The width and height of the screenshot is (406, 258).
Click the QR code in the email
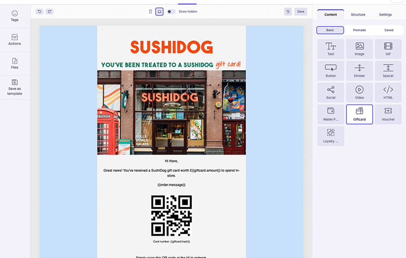click(171, 215)
